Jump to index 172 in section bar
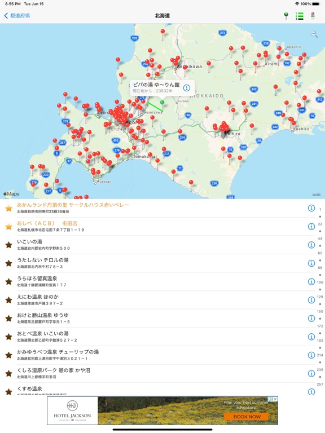Screen dimensions: 325x433 click(320, 326)
